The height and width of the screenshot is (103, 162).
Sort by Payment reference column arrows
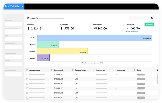[x=51, y=70]
